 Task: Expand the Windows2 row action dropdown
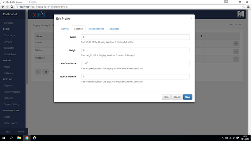pos(236,59)
